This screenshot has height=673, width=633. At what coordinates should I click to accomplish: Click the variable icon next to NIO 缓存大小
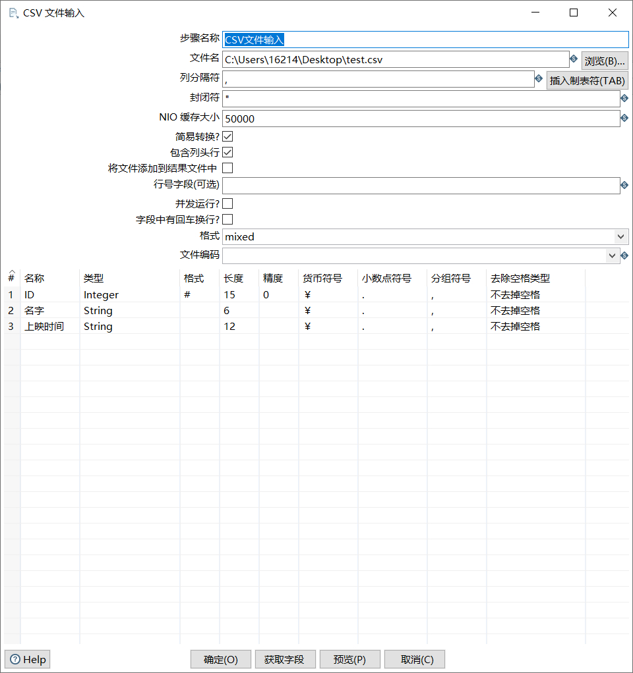[624, 119]
